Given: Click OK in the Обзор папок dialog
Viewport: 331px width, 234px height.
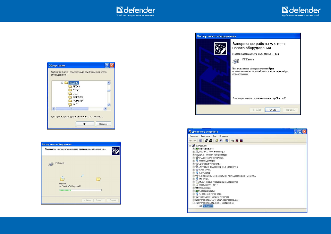Looking at the screenshot, I should click(85, 124).
